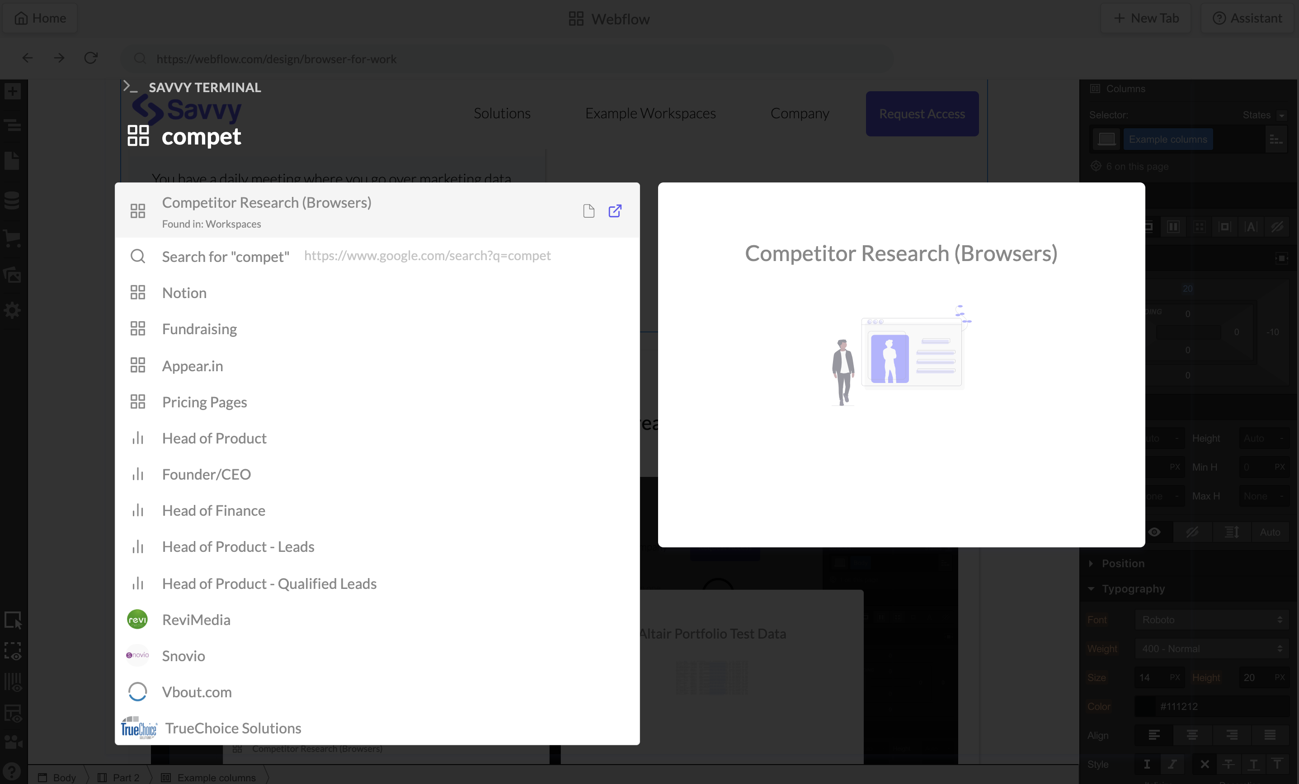The width and height of the screenshot is (1299, 784).
Task: Click the "compet" terminal search field
Action: click(201, 136)
